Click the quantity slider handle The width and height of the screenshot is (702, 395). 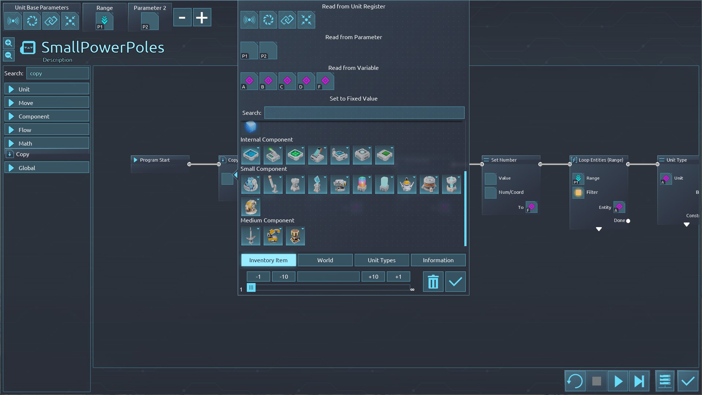click(251, 288)
